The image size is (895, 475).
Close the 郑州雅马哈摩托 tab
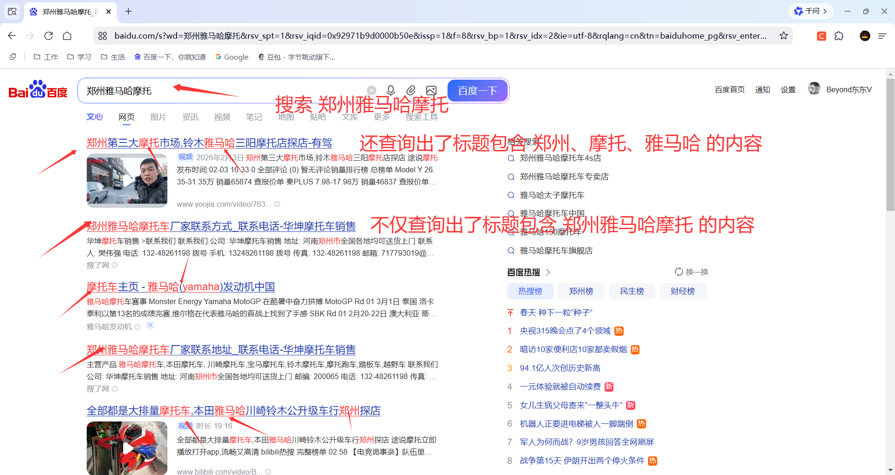click(x=109, y=12)
